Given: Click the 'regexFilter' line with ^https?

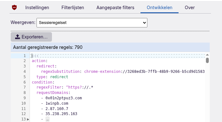Looking at the screenshot, I should 65,87.
